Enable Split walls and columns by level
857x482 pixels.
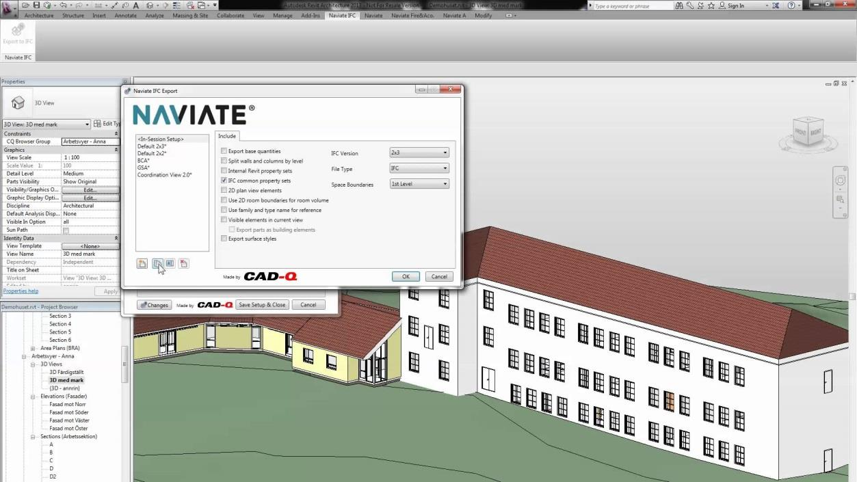click(x=224, y=161)
